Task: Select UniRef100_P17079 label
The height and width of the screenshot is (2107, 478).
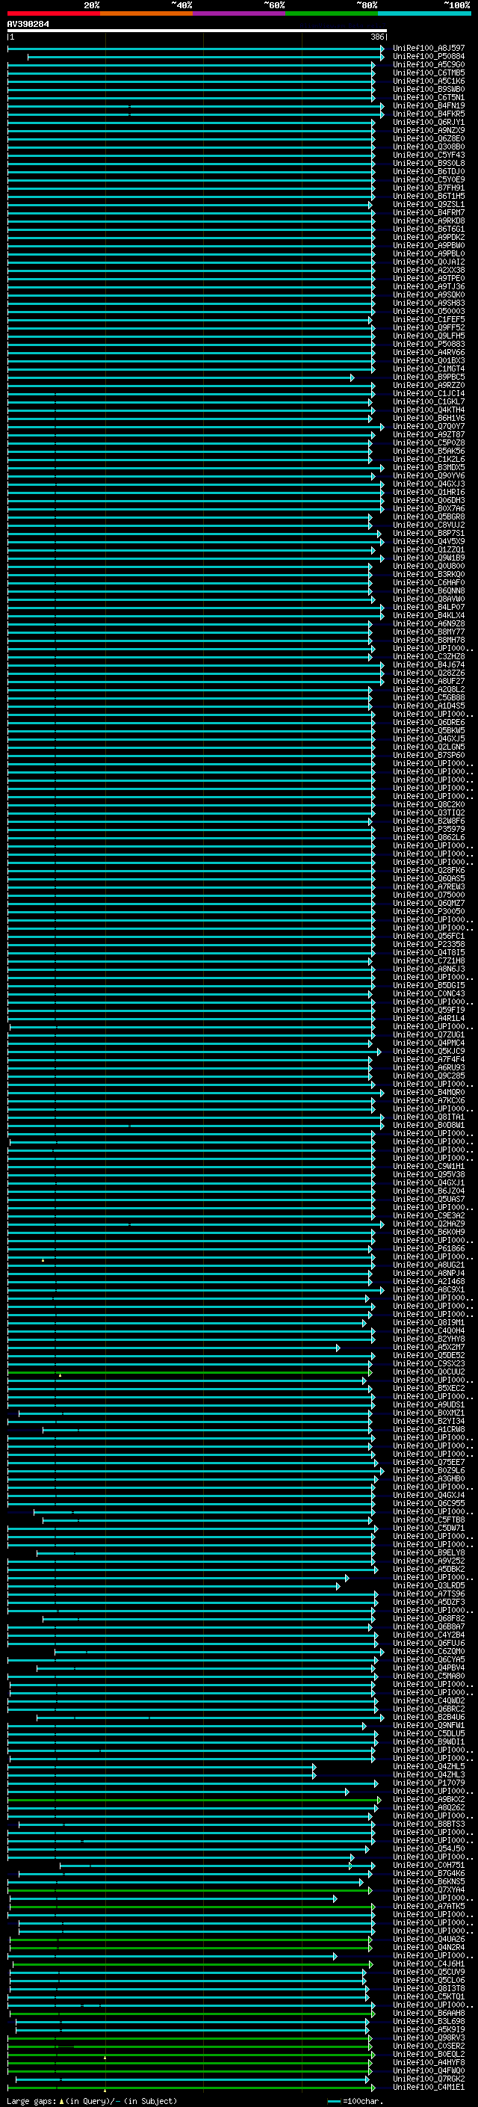Action: click(429, 1783)
